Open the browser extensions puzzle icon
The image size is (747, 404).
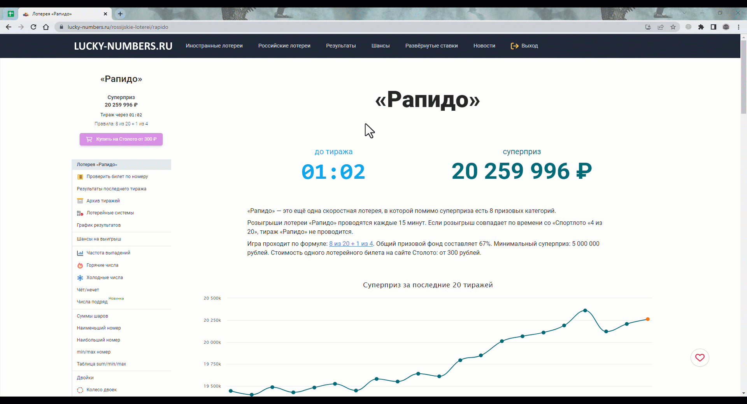[x=701, y=27]
